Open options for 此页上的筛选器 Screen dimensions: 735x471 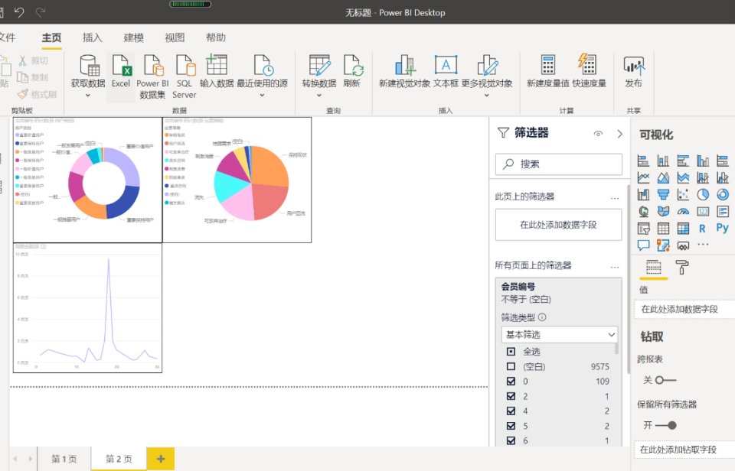[x=615, y=198]
